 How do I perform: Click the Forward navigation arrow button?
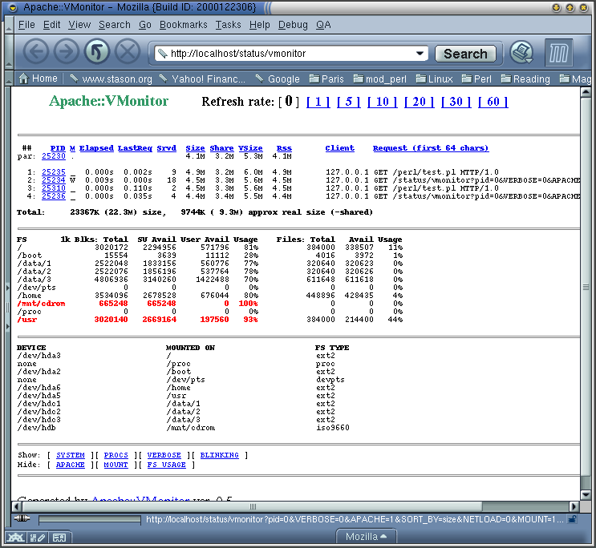tap(66, 53)
